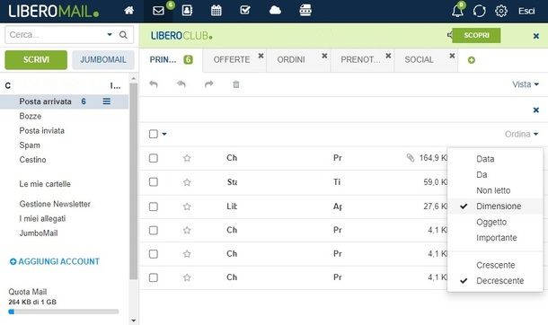This screenshot has width=548, height=325.
Task: Click the refresh circle icon
Action: pos(479,11)
